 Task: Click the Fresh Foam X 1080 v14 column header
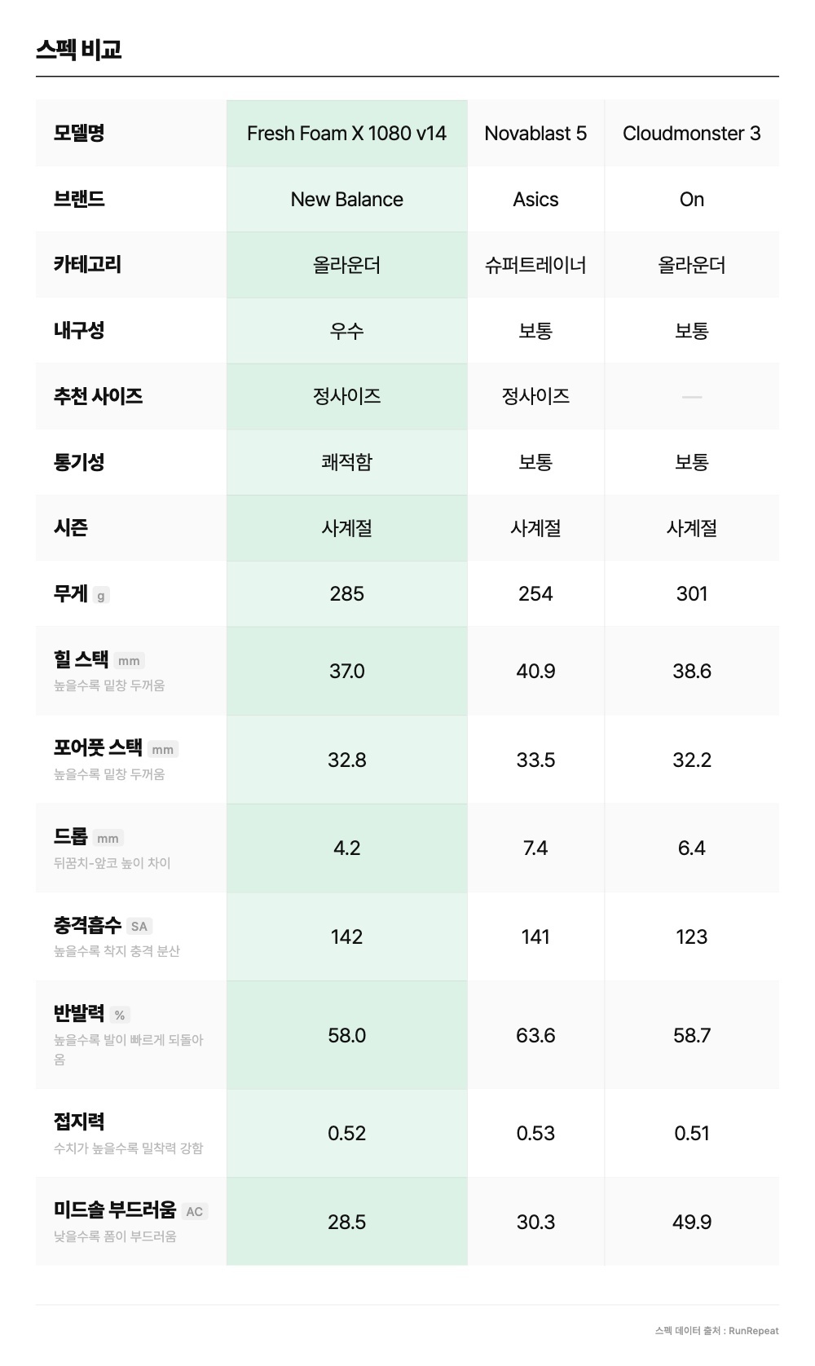pos(346,134)
